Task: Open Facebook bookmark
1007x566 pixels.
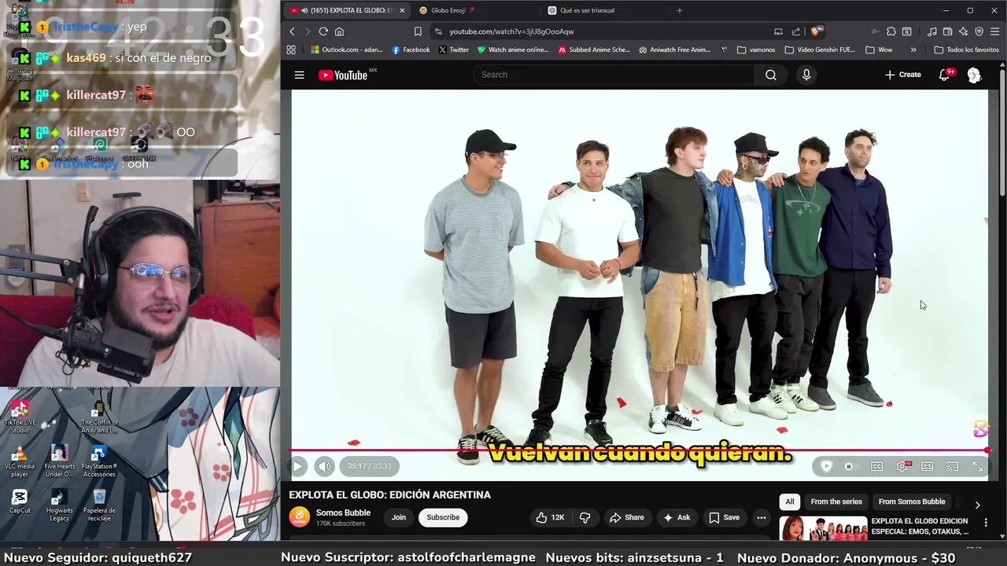Action: tap(411, 50)
